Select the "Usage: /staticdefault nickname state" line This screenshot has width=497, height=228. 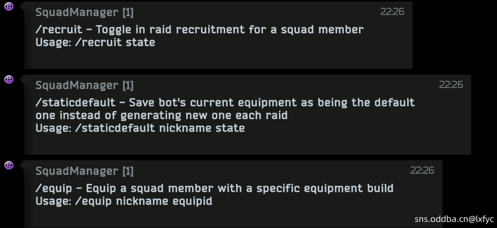point(140,128)
